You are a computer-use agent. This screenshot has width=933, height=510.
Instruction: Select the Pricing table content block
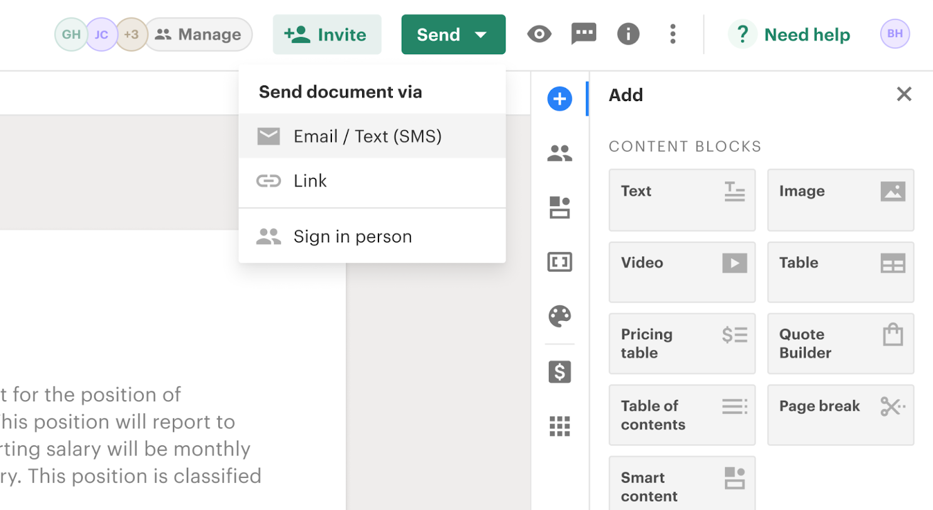pos(682,344)
